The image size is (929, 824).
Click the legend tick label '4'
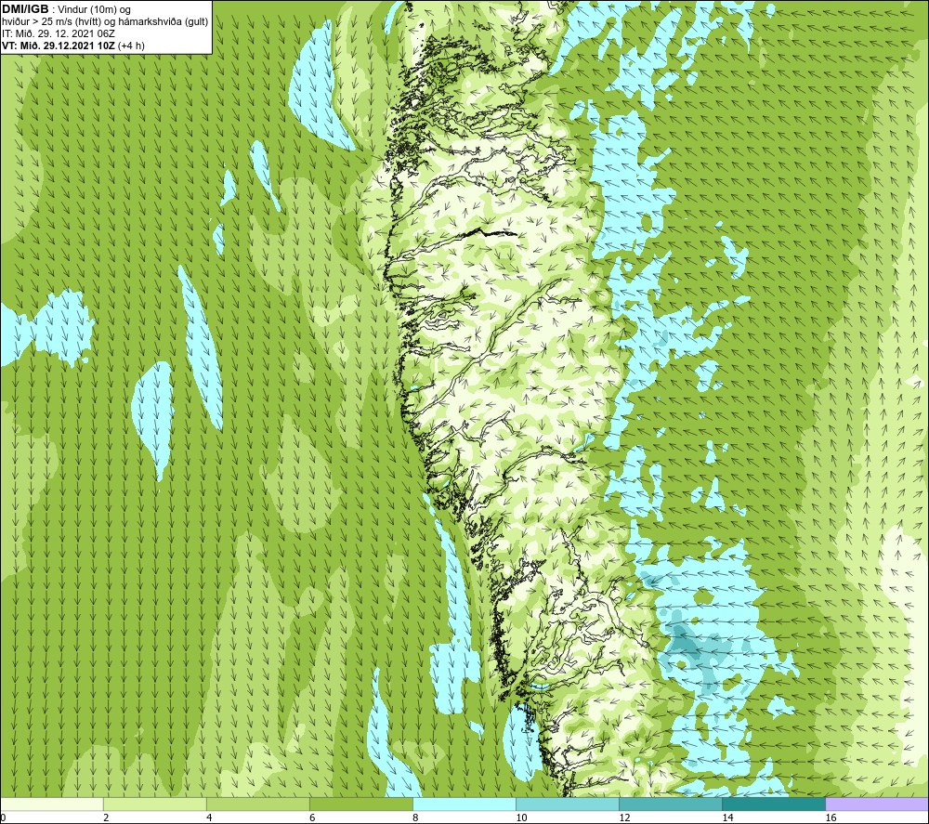point(209,818)
